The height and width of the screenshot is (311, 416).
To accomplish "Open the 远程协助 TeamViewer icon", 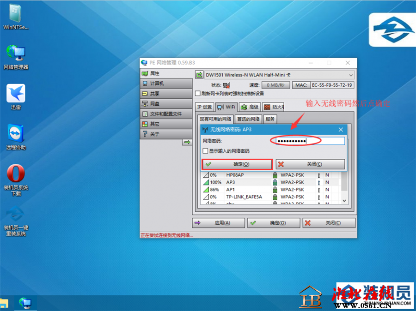I will coord(16,137).
